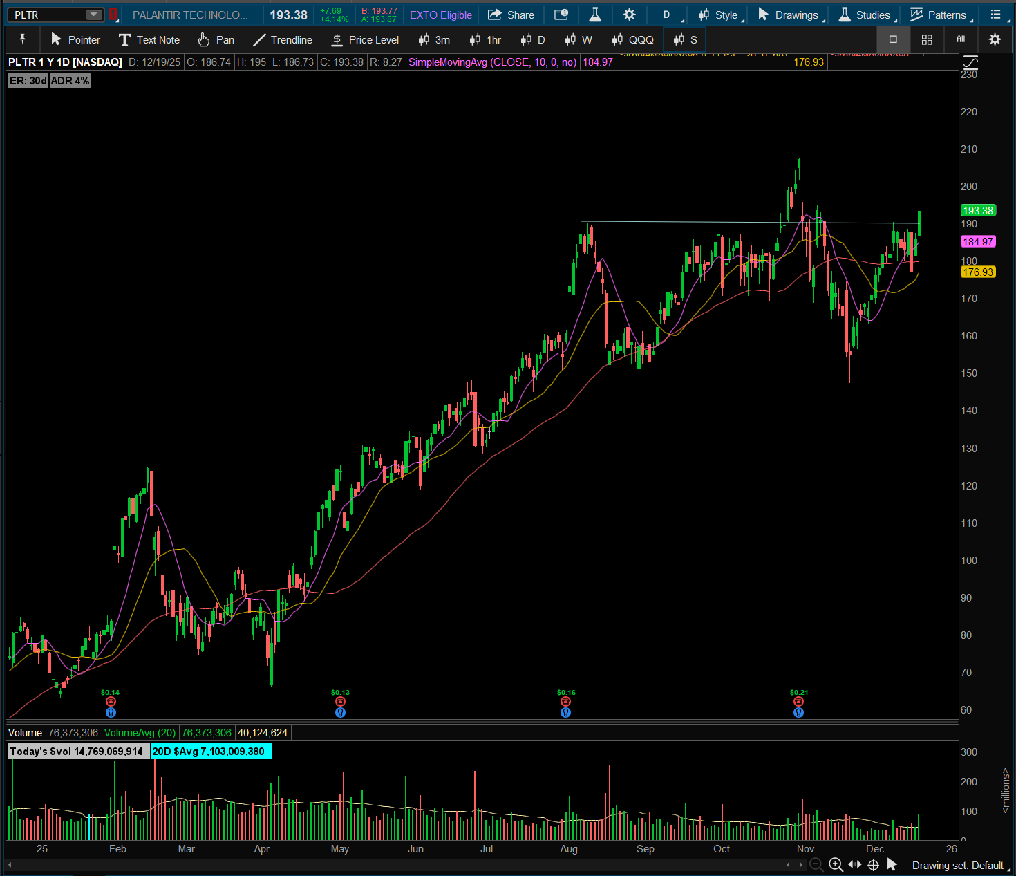Open the symbol dropdown arrow next to PLTR
This screenshot has height=876, width=1016.
tap(94, 15)
